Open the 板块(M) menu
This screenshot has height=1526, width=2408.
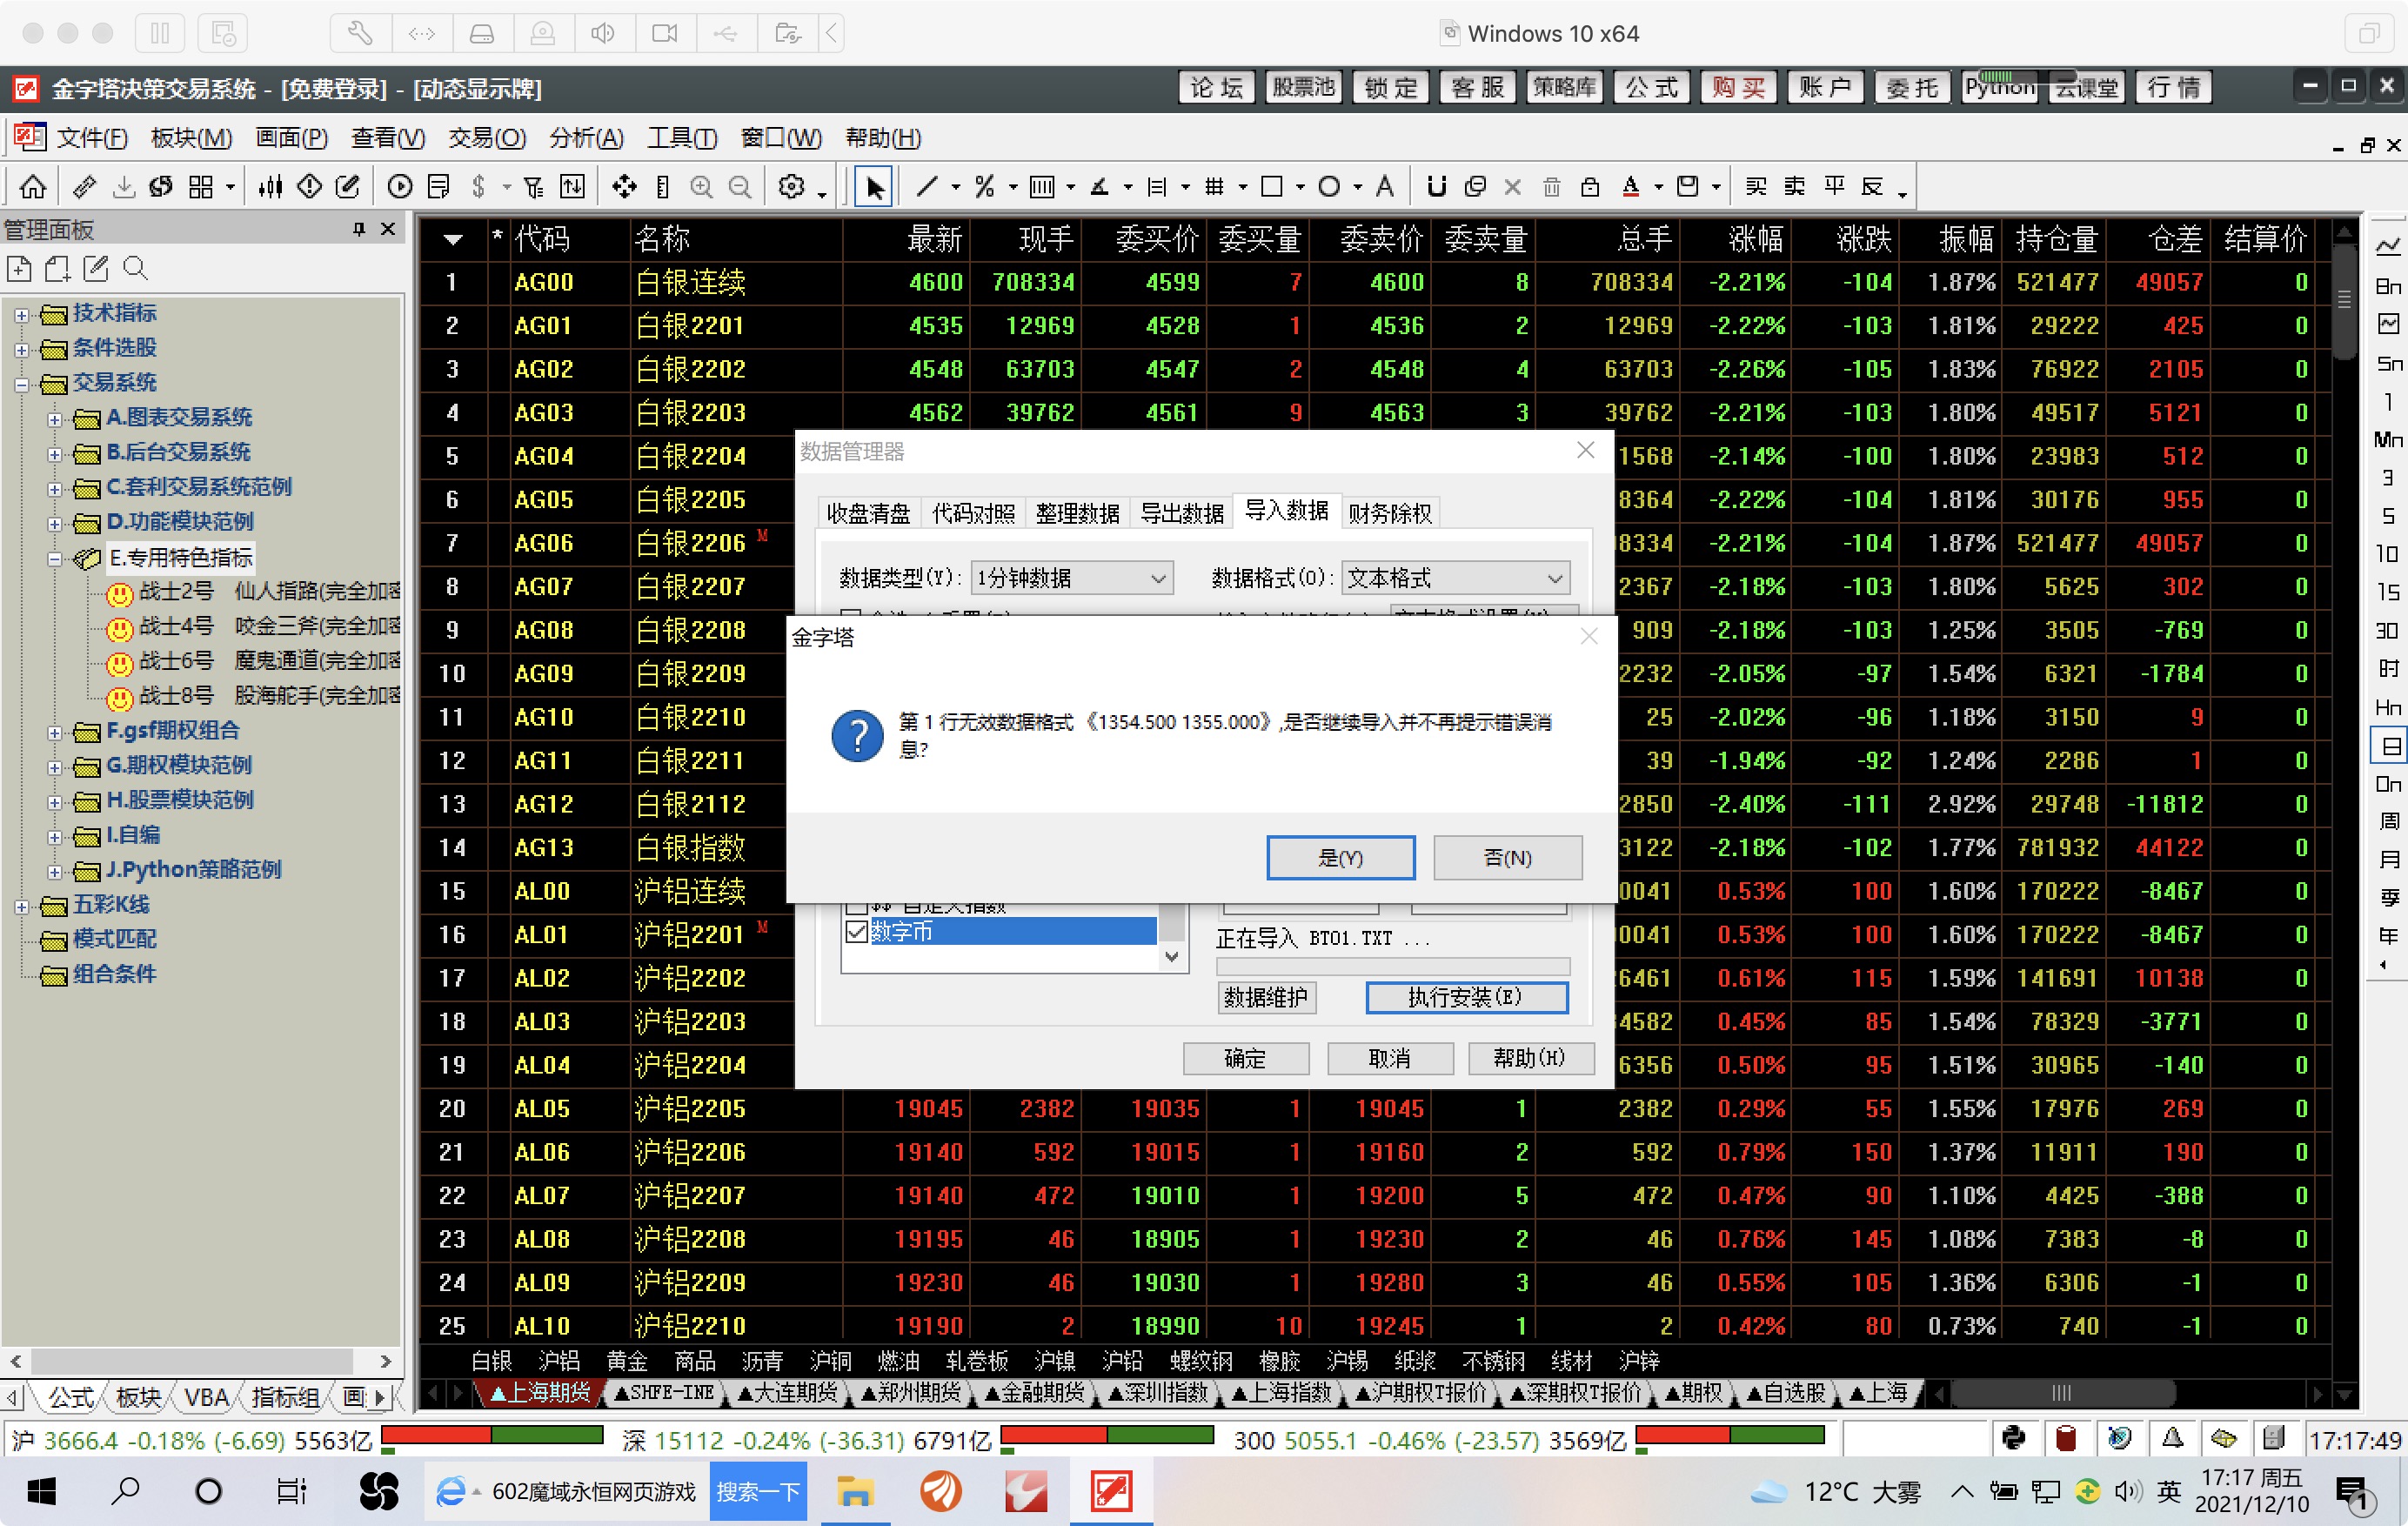coord(191,138)
